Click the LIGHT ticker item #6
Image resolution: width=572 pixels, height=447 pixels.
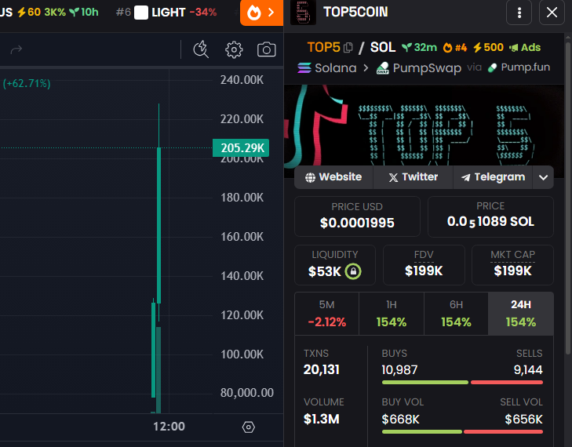coord(166,13)
